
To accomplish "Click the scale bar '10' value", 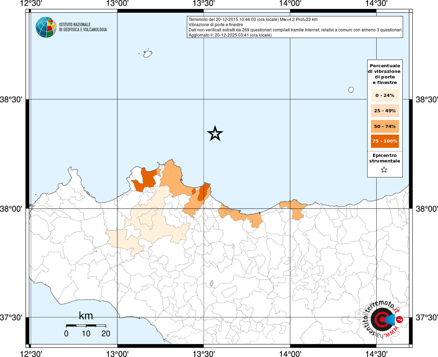I will (86, 334).
